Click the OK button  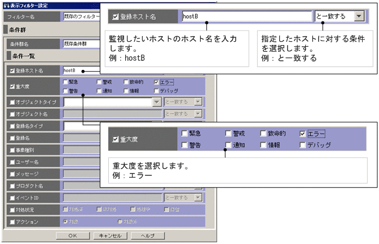tap(73, 236)
